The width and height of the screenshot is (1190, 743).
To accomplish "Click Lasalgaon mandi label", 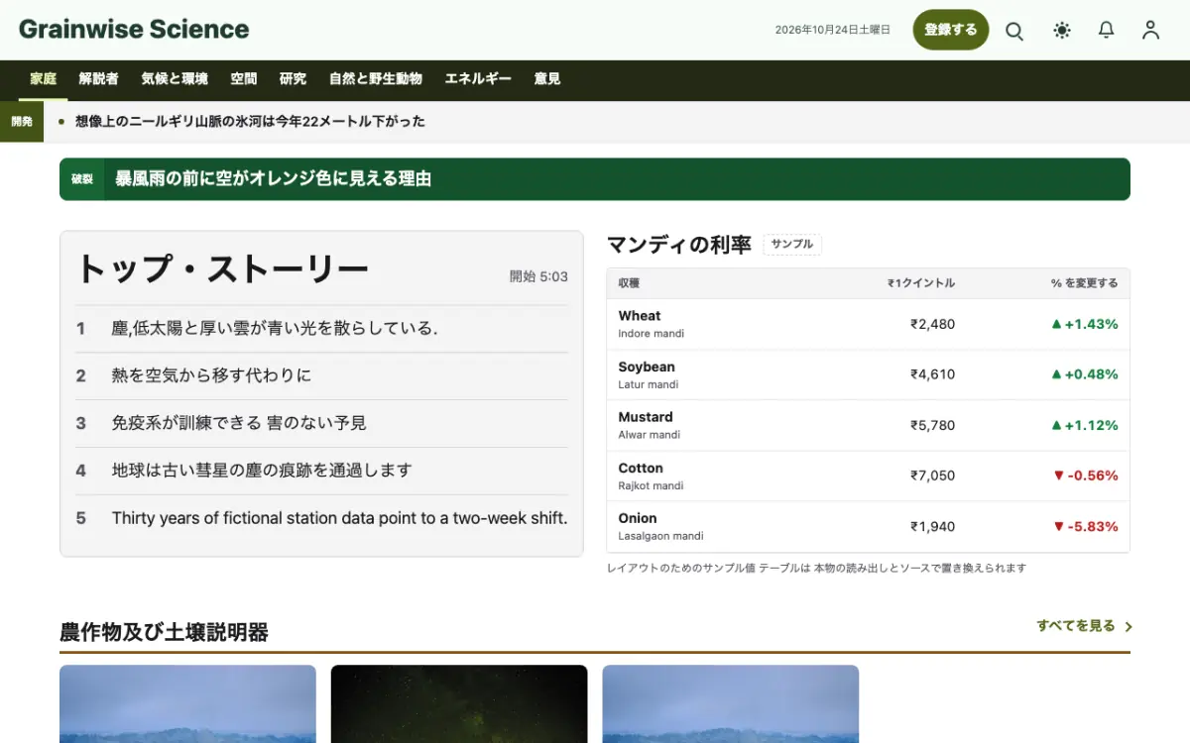I will [x=660, y=536].
